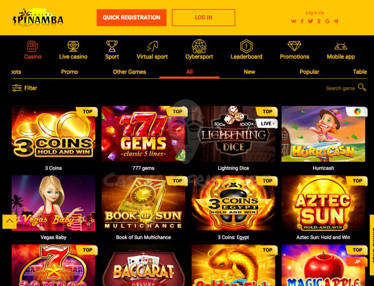The height and width of the screenshot is (286, 374).
Task: Click the Log In button
Action: [203, 18]
